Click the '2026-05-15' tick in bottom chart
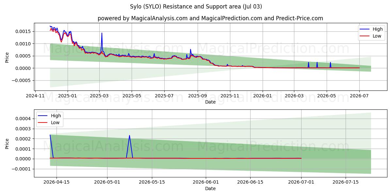 point(152,182)
